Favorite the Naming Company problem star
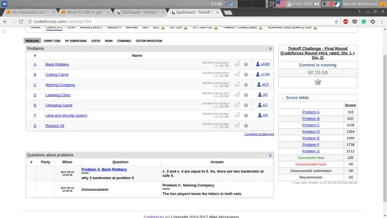Image resolution: width=387 pixels, height=218 pixels. (246, 85)
